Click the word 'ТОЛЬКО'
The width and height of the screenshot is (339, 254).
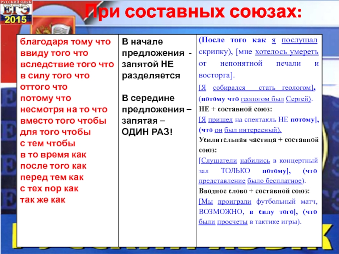[236, 171]
